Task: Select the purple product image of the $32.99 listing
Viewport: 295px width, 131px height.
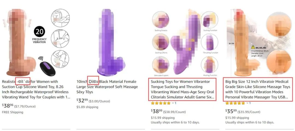Action: (111, 42)
